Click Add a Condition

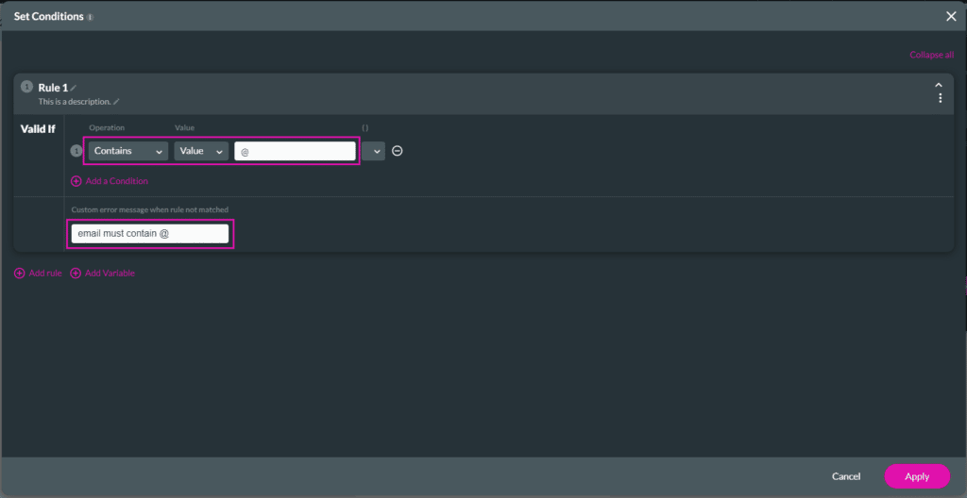110,181
